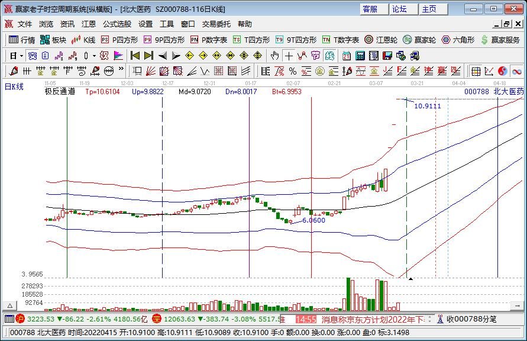
Task: Click the printer icon
Action: point(415,56)
